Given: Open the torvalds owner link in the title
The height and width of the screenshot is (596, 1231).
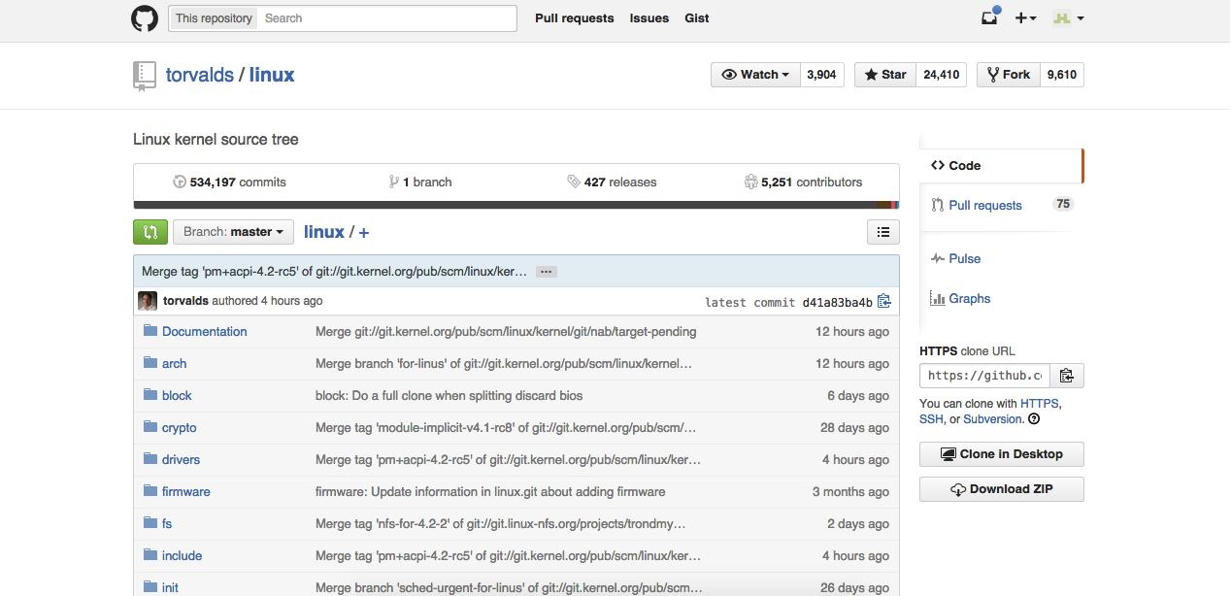Looking at the screenshot, I should tap(200, 75).
